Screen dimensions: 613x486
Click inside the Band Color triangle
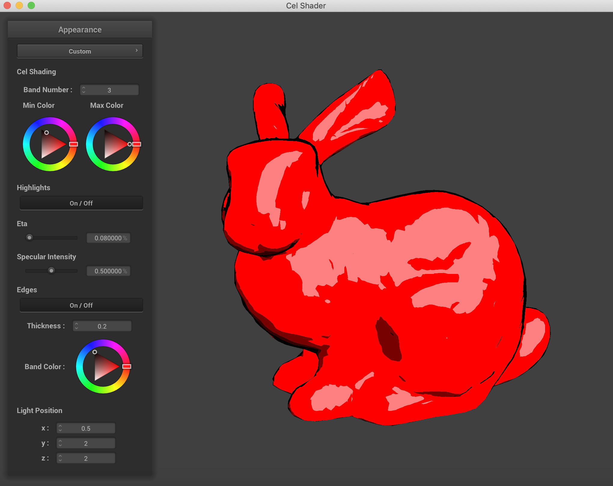click(103, 367)
